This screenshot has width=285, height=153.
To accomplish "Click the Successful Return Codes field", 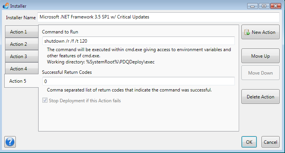I will pyautogui.click(x=138, y=81).
